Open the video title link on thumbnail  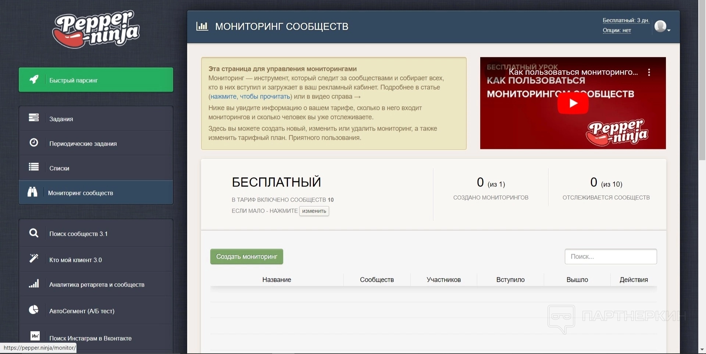pos(573,72)
